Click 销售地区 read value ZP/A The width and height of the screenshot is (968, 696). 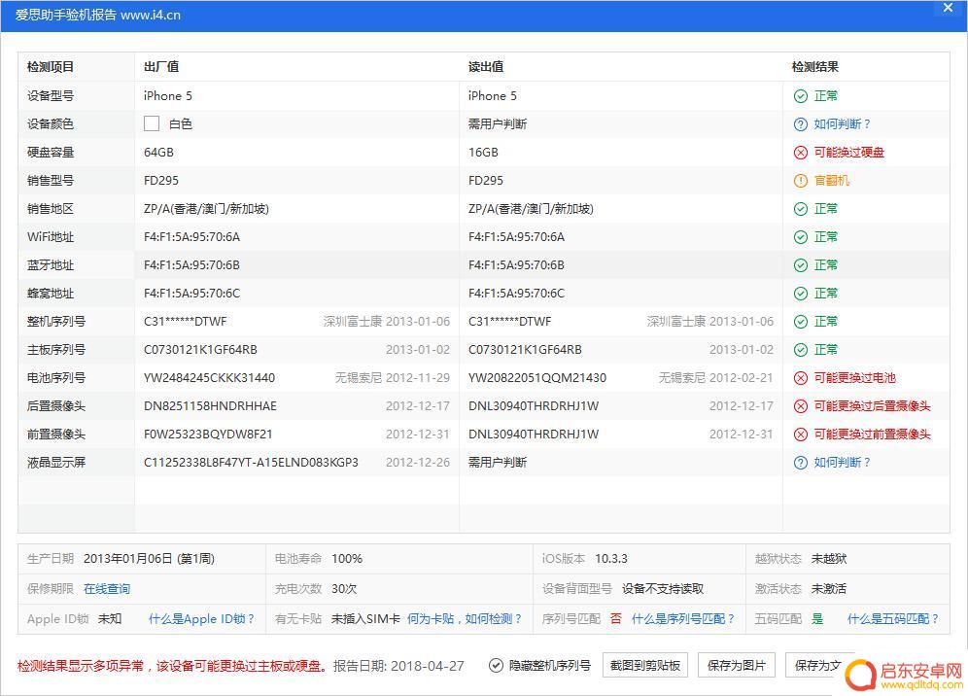coord(531,209)
